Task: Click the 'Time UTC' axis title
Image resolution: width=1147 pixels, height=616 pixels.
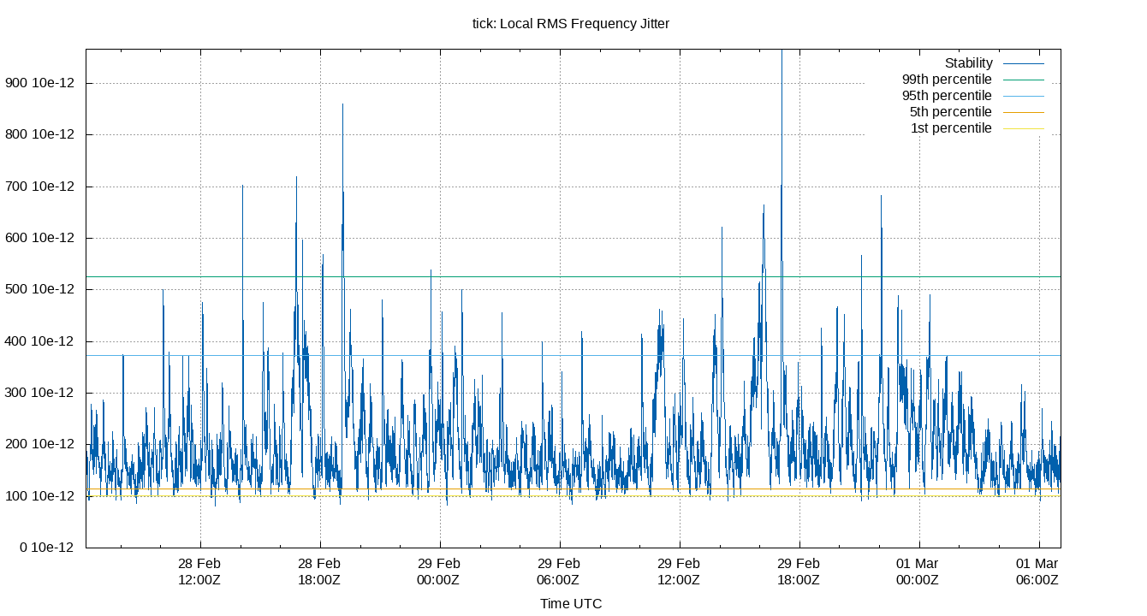Action: point(571,604)
